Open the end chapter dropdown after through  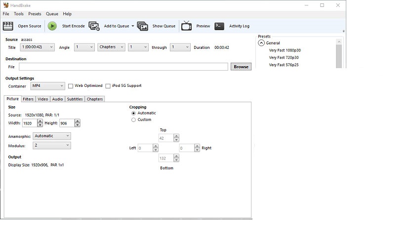coord(180,47)
